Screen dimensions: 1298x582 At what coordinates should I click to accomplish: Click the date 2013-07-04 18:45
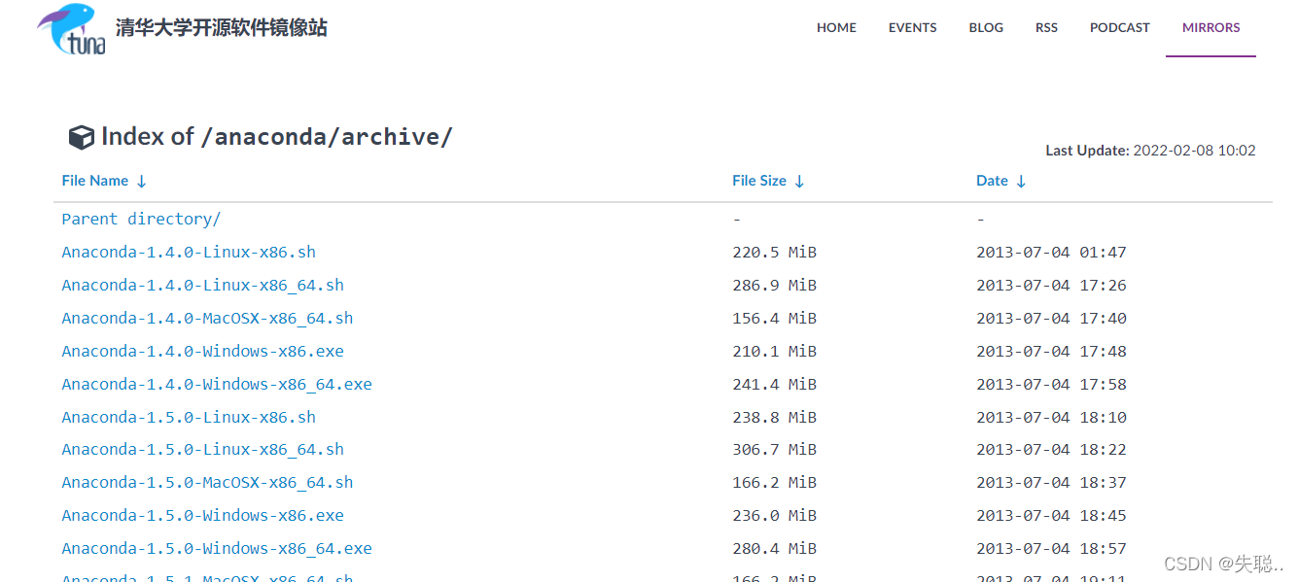[1051, 515]
